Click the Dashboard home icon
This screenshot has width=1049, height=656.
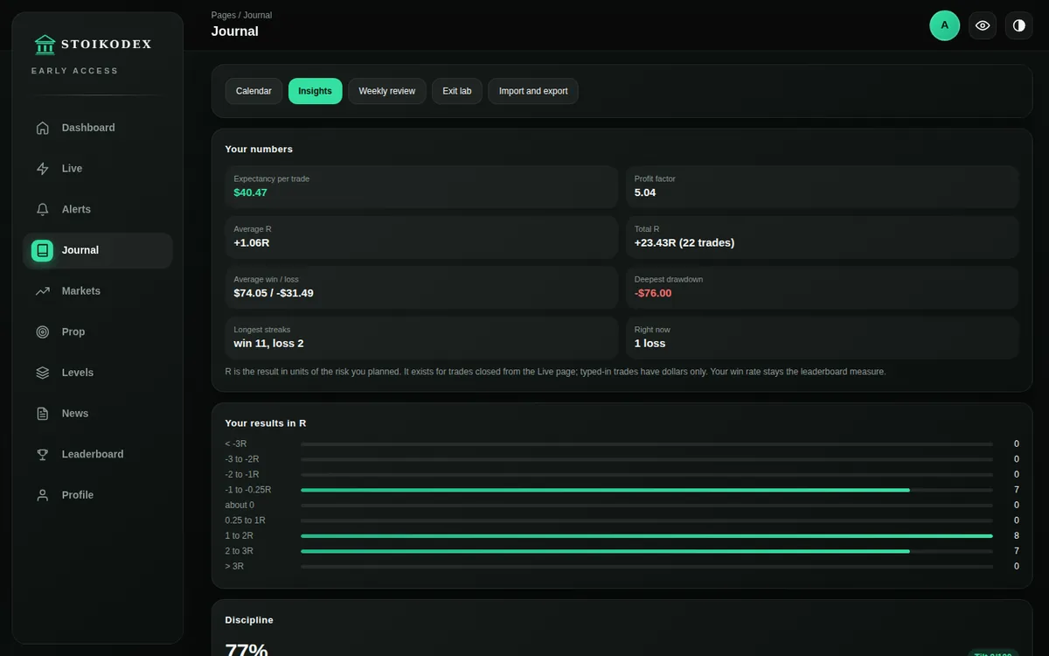click(x=42, y=128)
